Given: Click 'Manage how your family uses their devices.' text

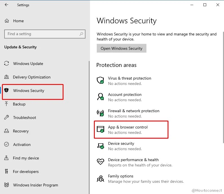Looking at the screenshot, I should [146, 181].
